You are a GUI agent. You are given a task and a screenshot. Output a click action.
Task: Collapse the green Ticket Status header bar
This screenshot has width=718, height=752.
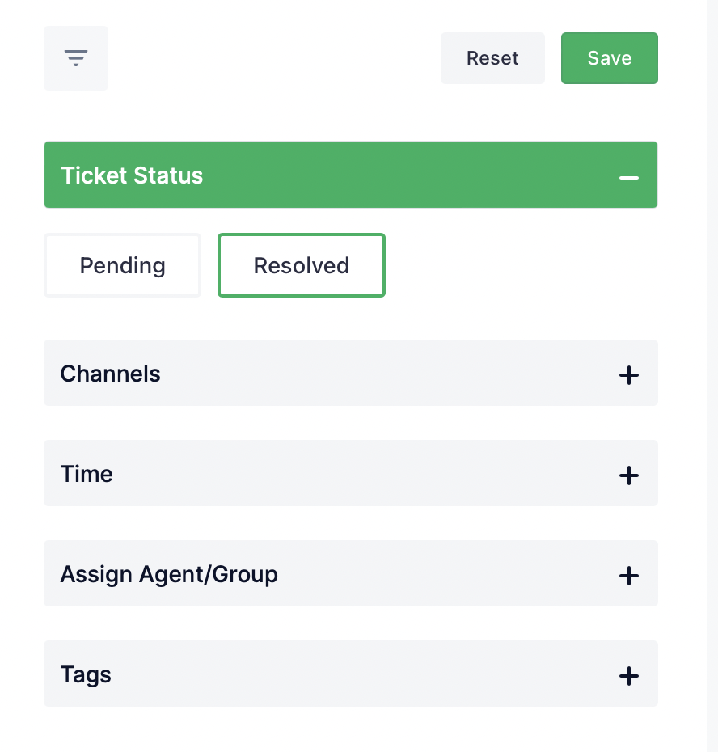(351, 175)
